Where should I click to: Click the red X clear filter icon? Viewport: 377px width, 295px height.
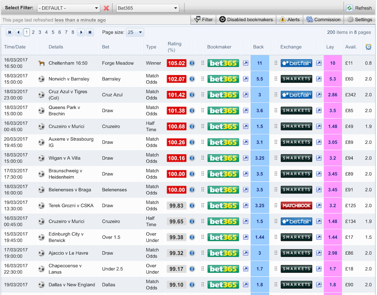(x=106, y=8)
